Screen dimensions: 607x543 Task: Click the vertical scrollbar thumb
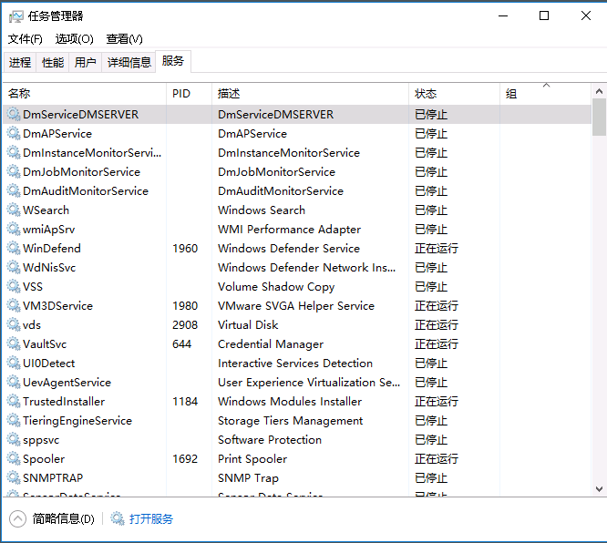click(x=599, y=117)
